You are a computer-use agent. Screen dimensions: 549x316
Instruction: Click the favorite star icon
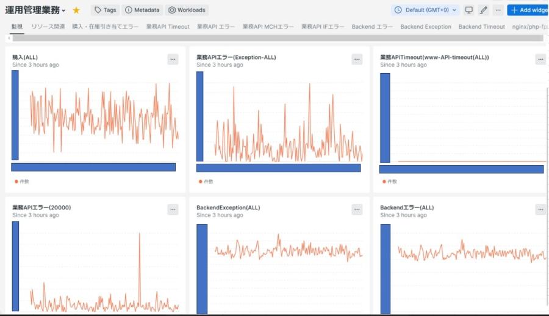[x=76, y=10]
